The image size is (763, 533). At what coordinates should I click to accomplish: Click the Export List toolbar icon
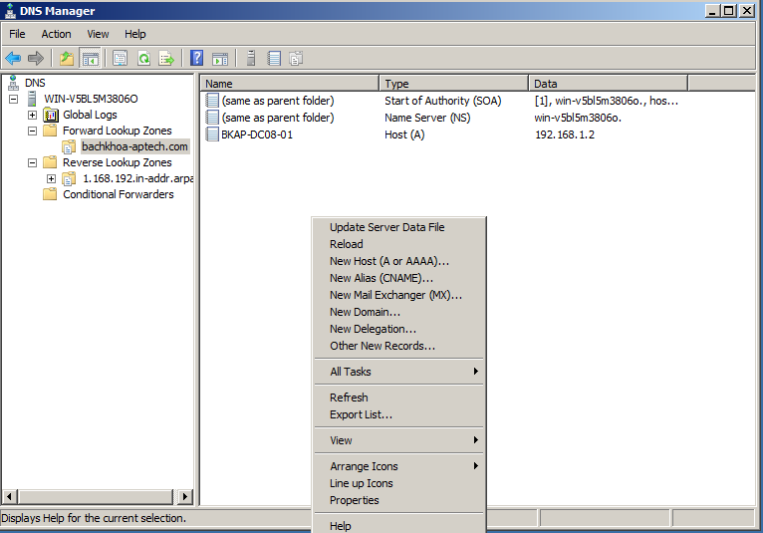166,59
